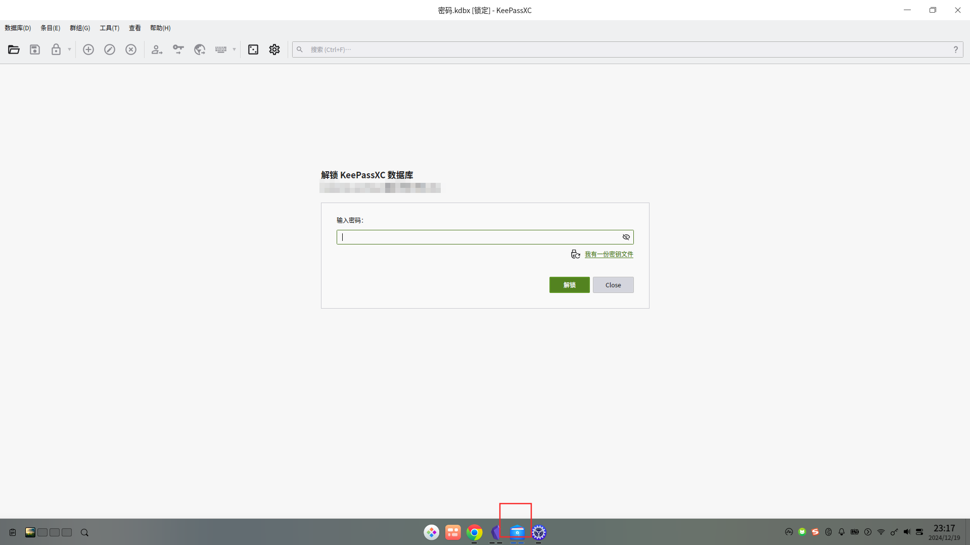The height and width of the screenshot is (545, 970).
Task: Open the orange app grid taskbar icon
Action: point(453,532)
